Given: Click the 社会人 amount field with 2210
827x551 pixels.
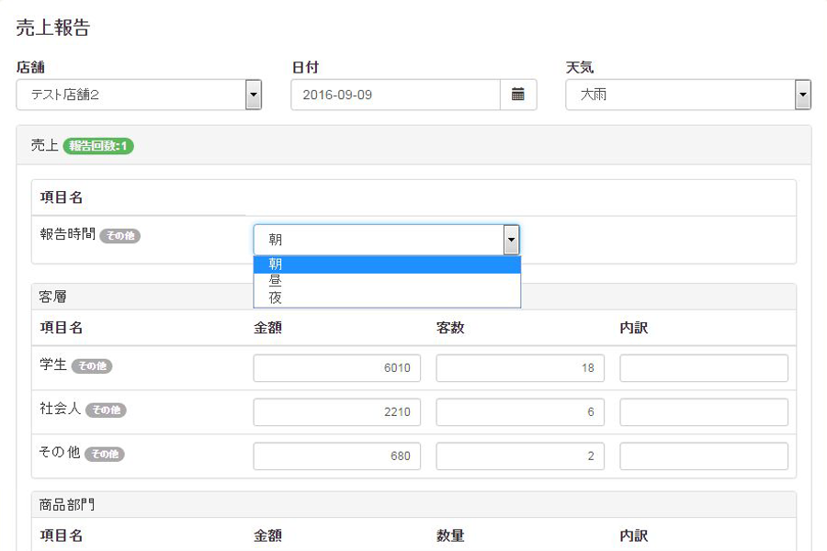Looking at the screenshot, I should coord(337,412).
